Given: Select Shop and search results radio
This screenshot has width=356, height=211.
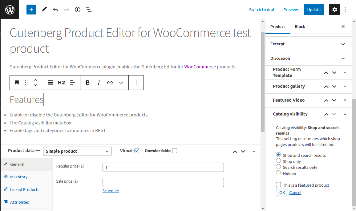Looking at the screenshot, I should [278, 155].
